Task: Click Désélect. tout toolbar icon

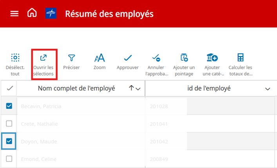Action: [x=15, y=58]
